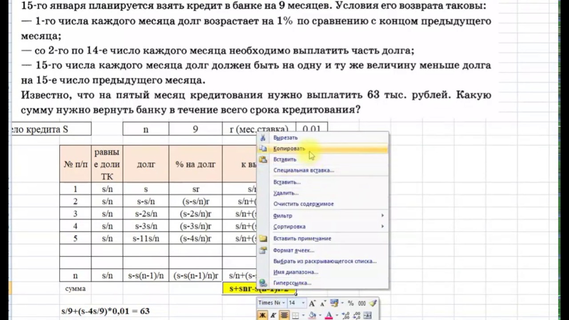Decrease font size on mini toolbar

(x=323, y=303)
